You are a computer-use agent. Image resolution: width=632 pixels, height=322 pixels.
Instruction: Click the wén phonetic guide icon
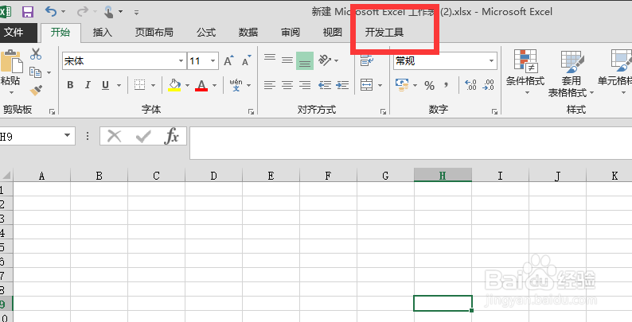point(236,85)
